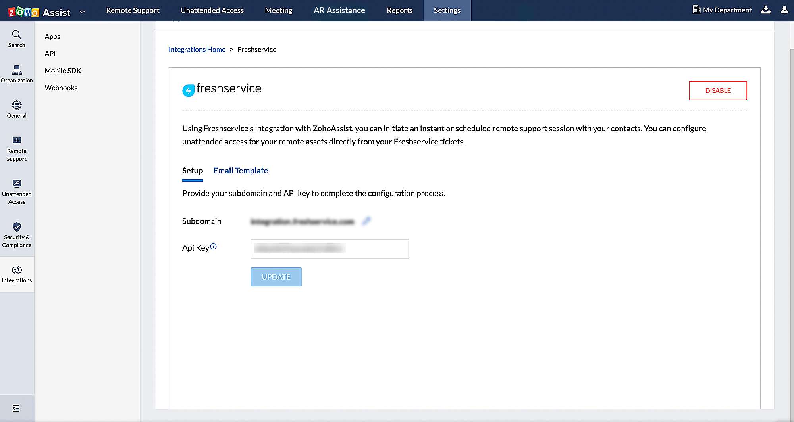Click the UPDATE button
The height and width of the screenshot is (422, 794).
pos(276,277)
